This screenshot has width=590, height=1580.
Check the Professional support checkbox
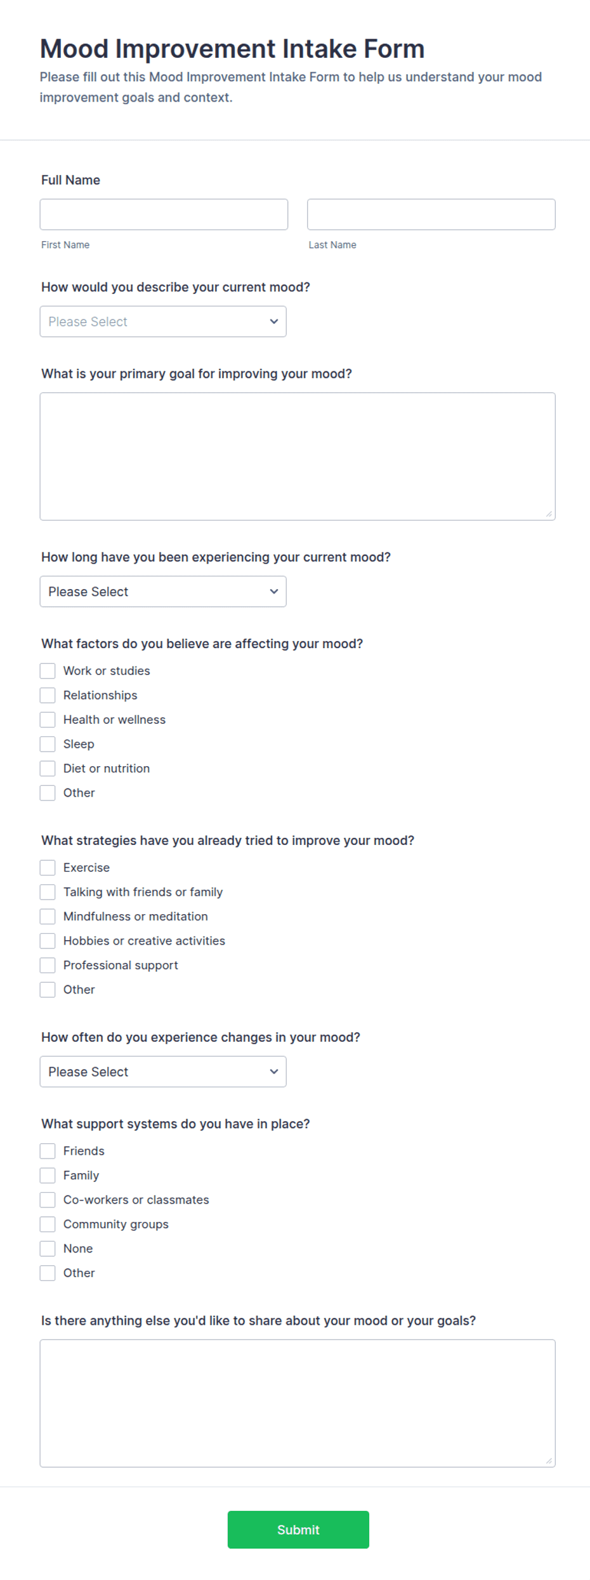pyautogui.click(x=48, y=966)
